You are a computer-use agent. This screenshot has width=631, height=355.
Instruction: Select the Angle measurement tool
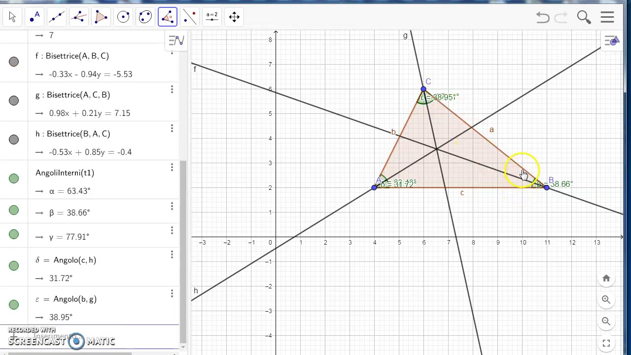168,17
